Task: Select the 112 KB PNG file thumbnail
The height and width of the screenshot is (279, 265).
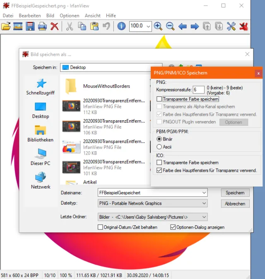Action: tap(71, 106)
